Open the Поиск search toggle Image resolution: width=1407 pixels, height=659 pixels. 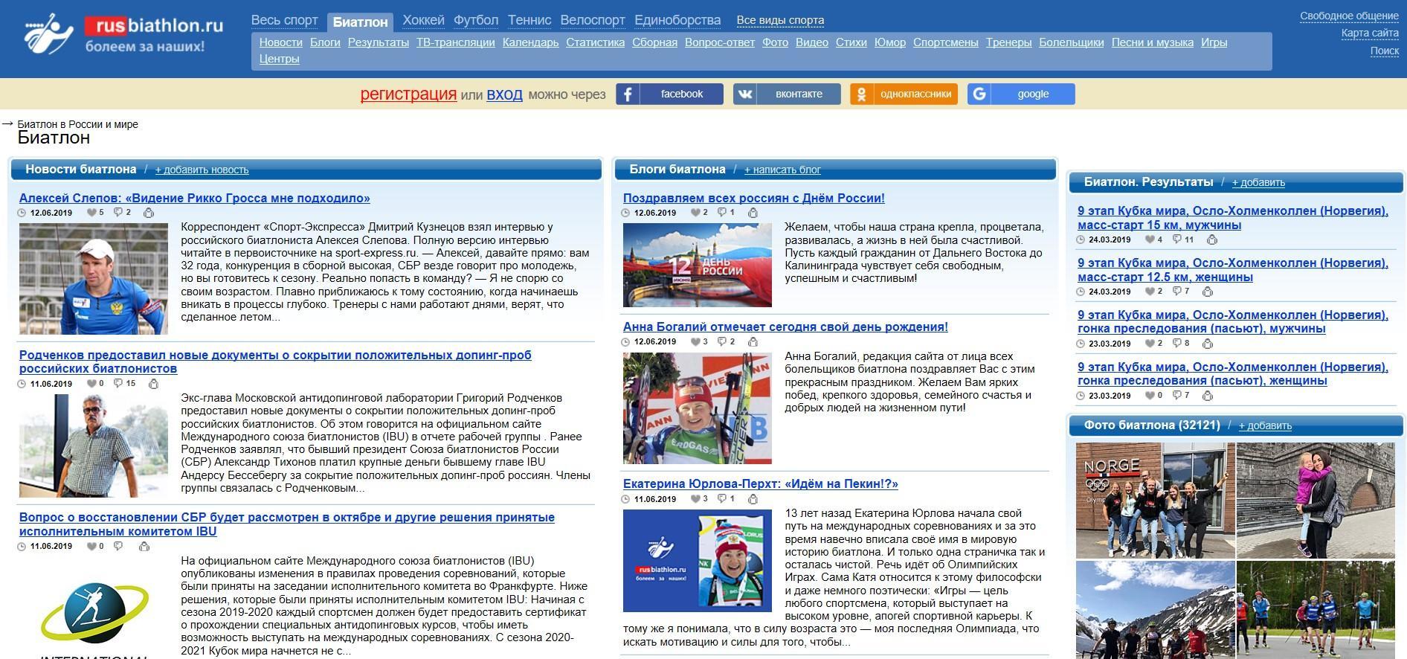coord(1384,51)
